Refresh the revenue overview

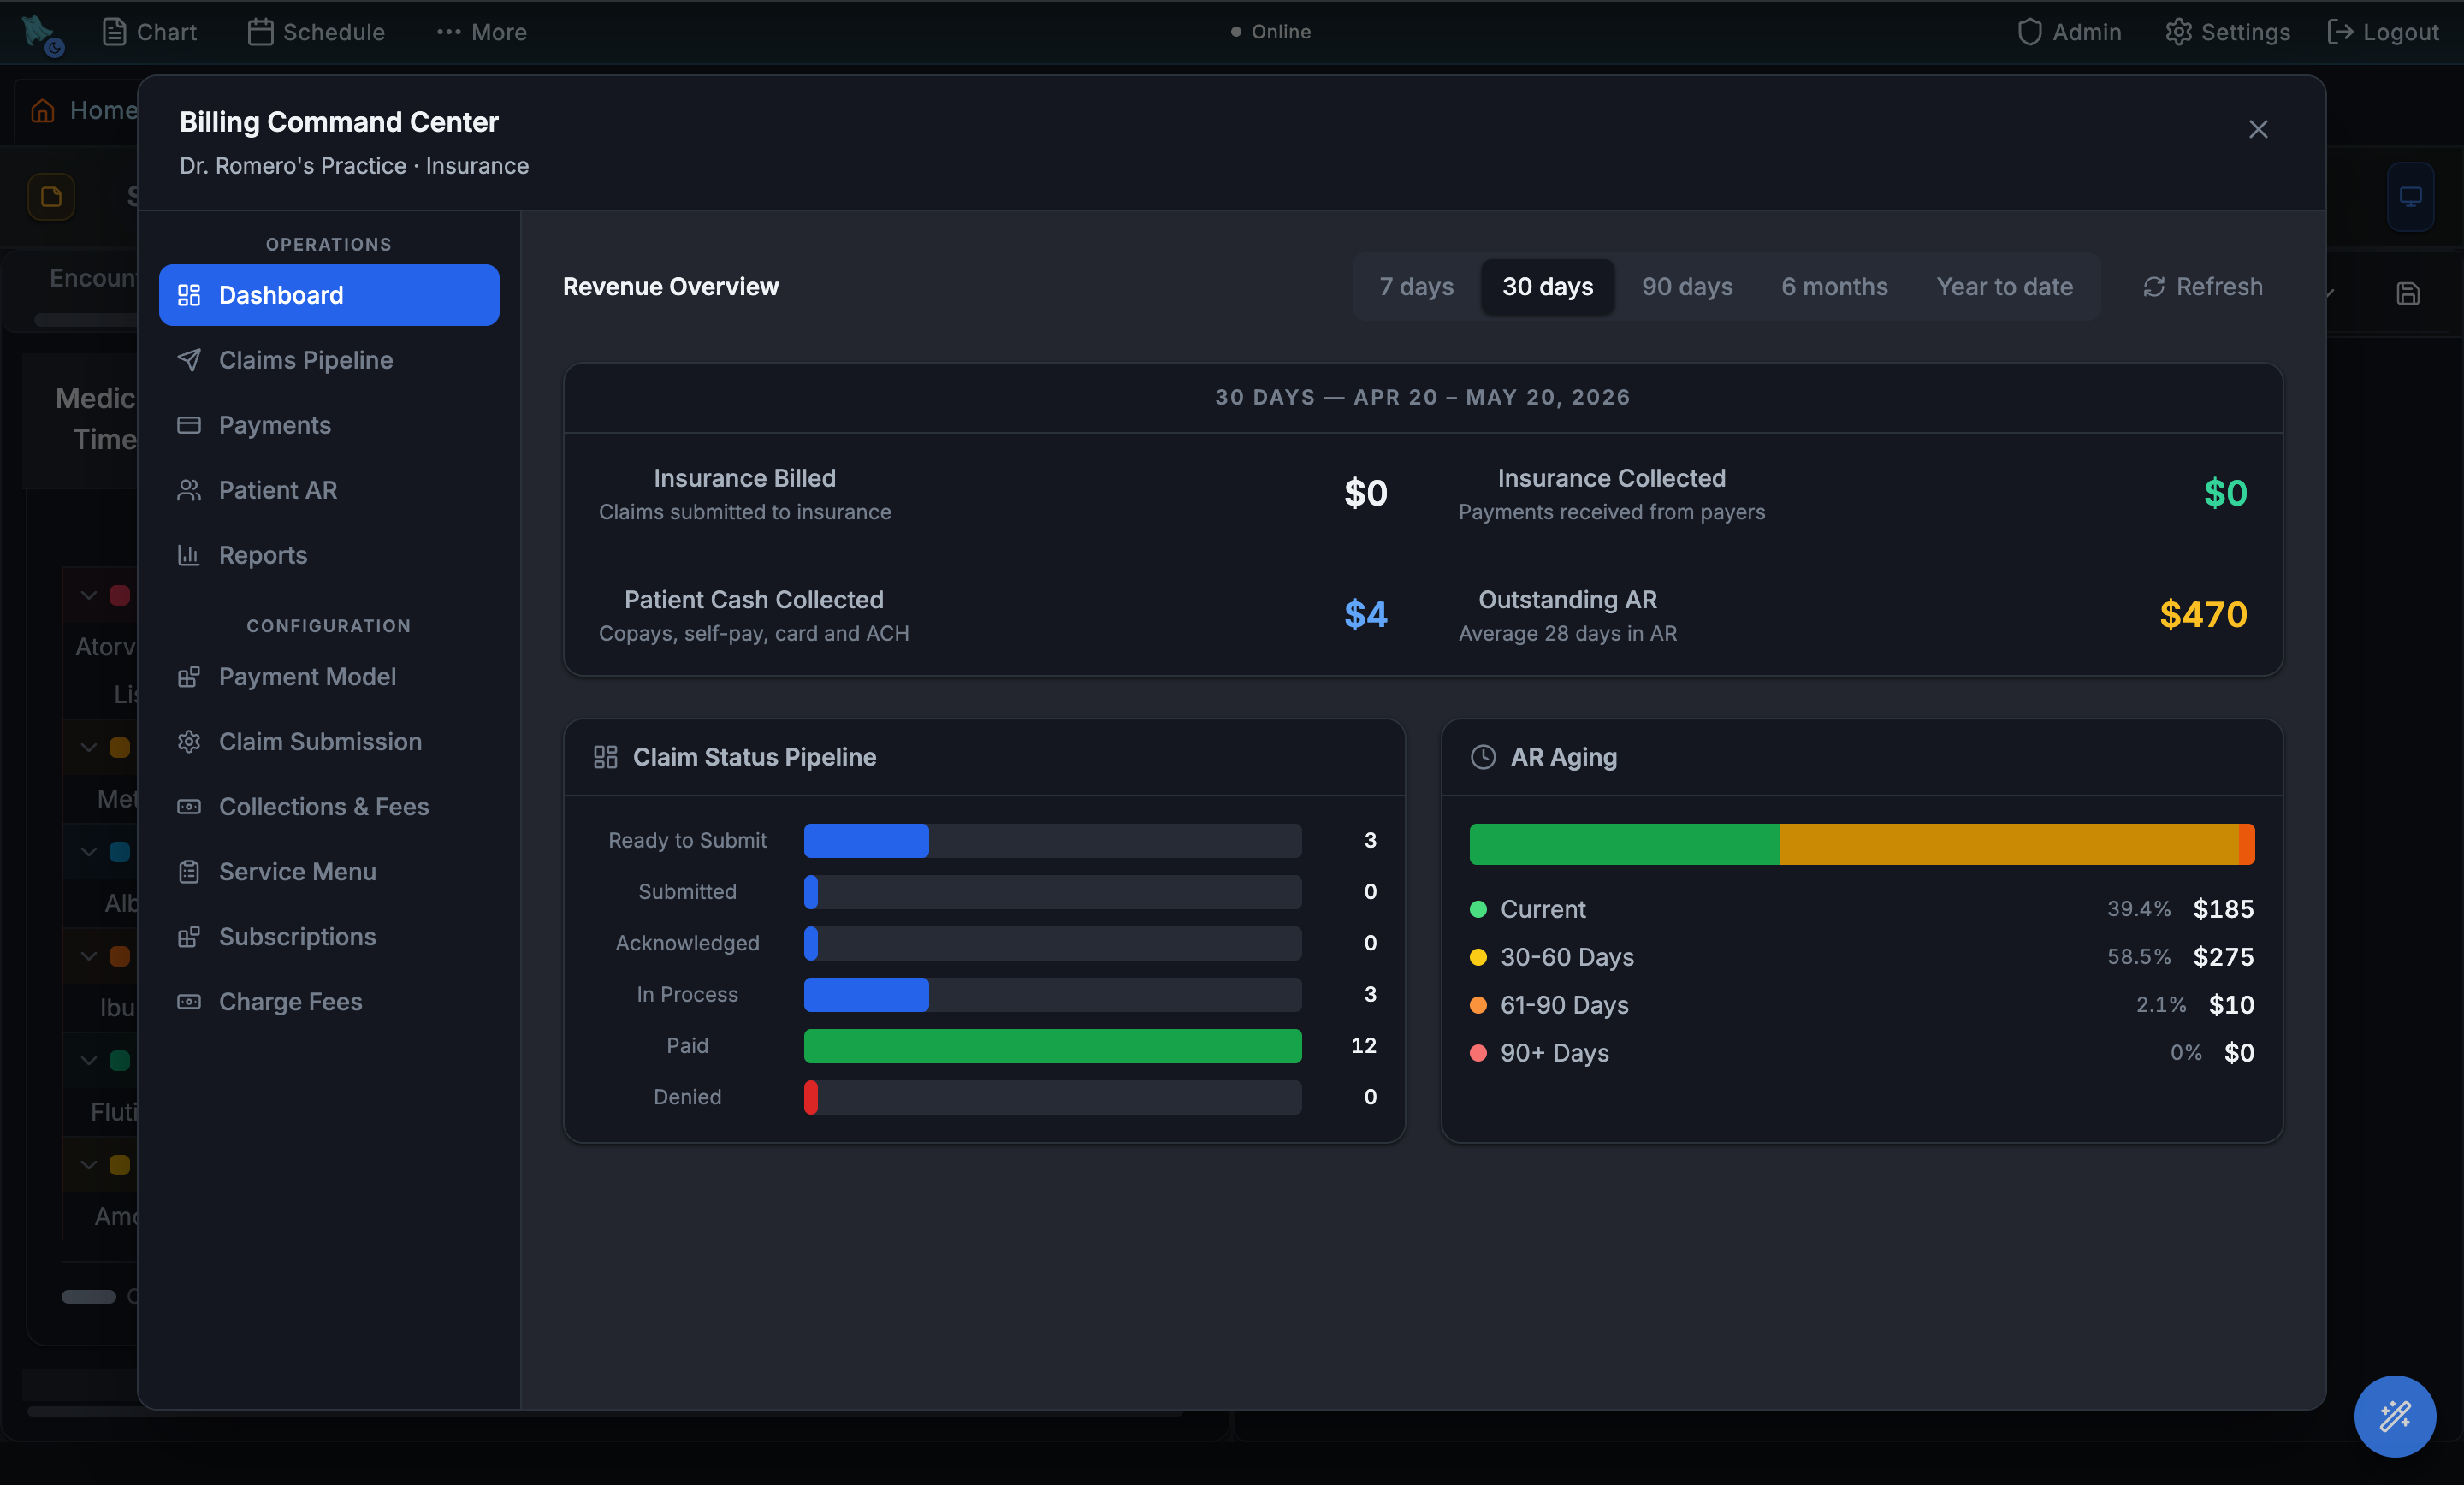2202,287
